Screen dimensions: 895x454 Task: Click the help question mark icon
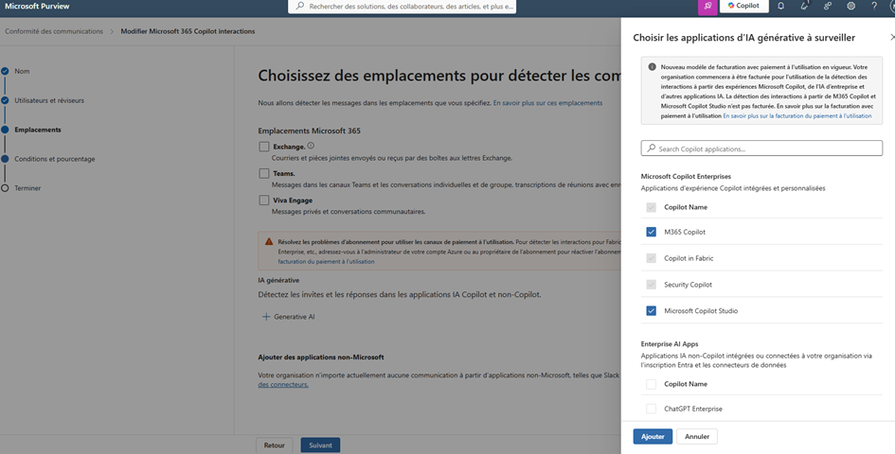(873, 7)
